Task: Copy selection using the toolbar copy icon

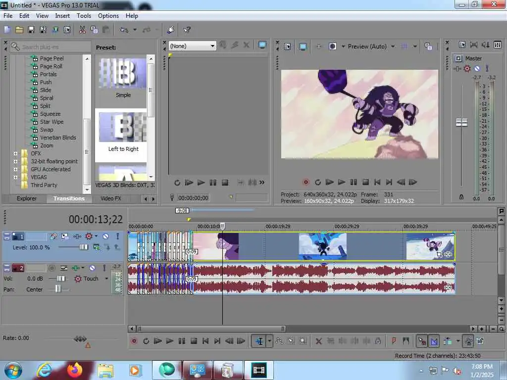Action: pyautogui.click(x=94, y=30)
